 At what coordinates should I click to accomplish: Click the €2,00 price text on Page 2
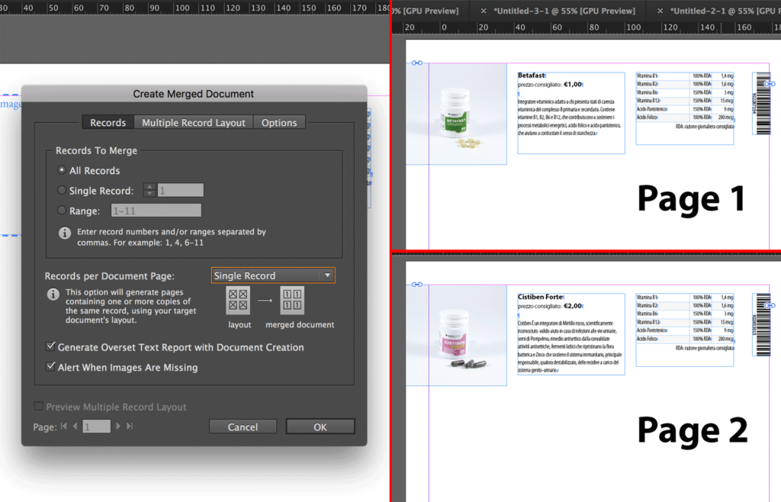572,306
